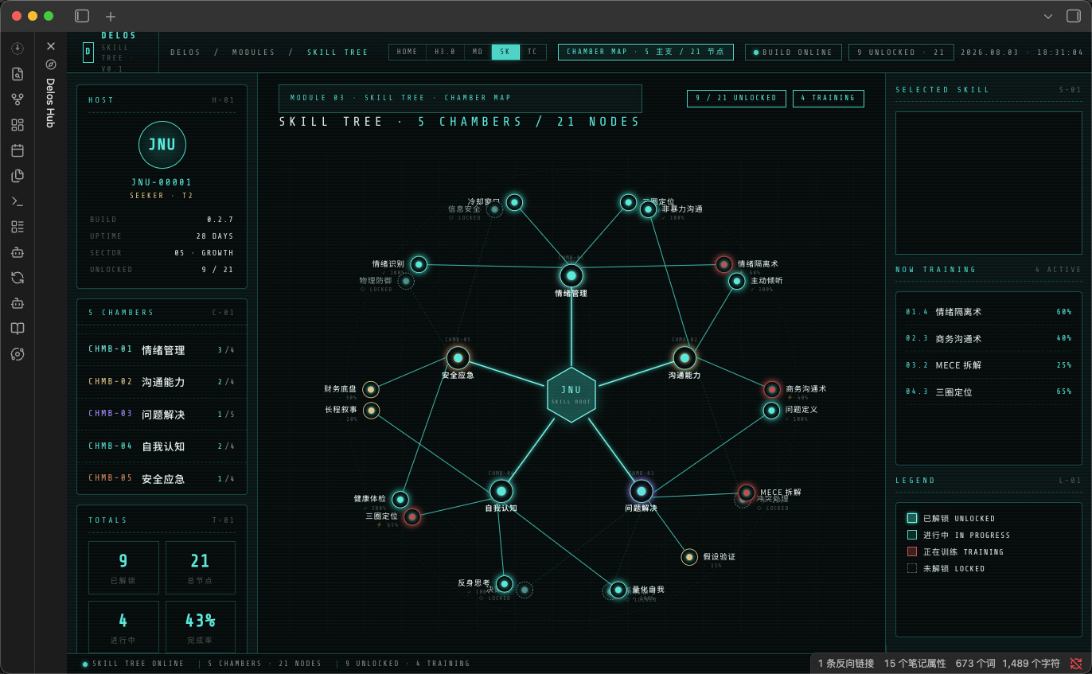Switch to the TC tab

tap(532, 52)
